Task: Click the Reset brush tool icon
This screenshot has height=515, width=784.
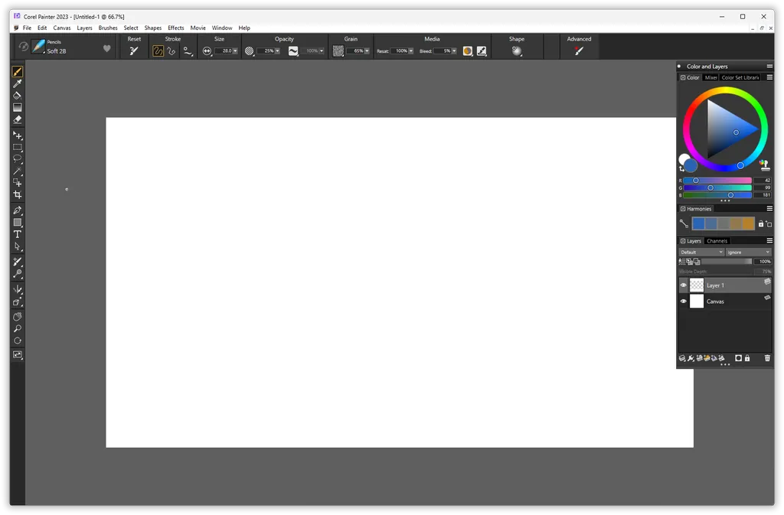Action: 133,51
